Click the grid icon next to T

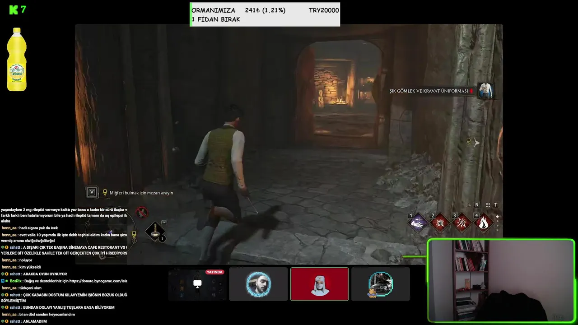click(488, 205)
